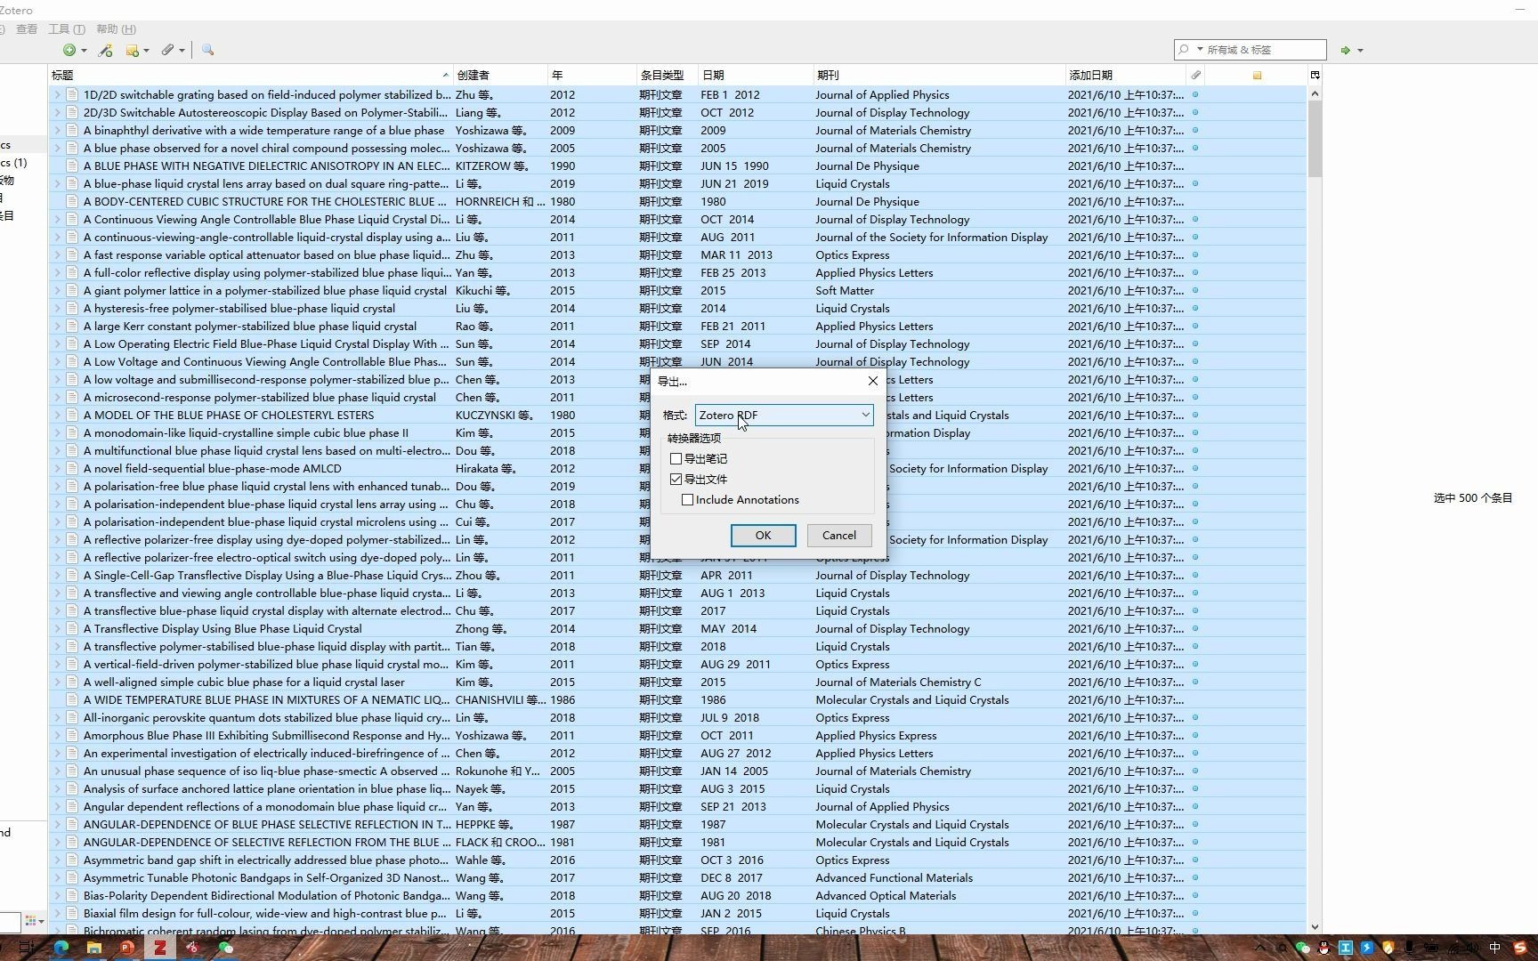This screenshot has width=1538, height=961.
Task: Click the WeChat system tray icon
Action: pos(1304,949)
